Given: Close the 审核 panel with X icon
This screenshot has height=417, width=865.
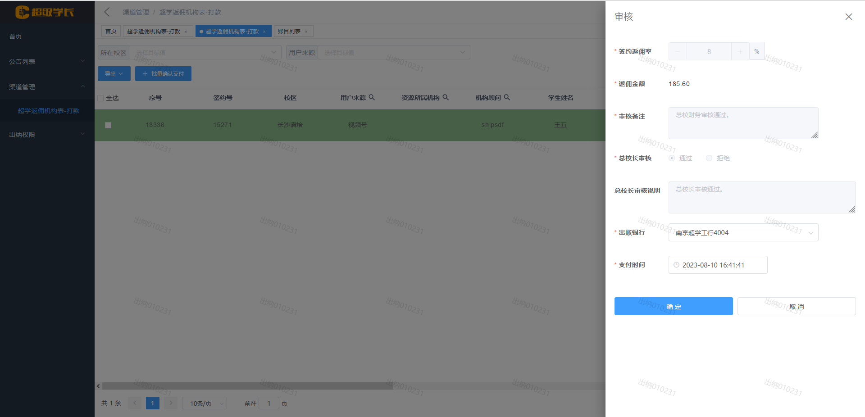Looking at the screenshot, I should coord(848,17).
